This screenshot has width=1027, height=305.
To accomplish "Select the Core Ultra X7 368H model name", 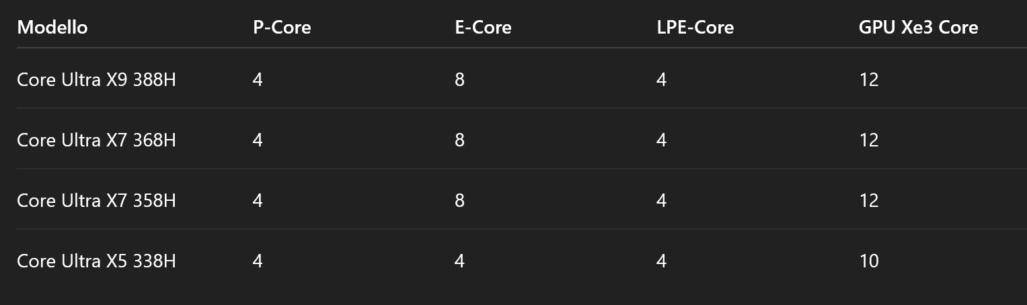I will point(96,140).
